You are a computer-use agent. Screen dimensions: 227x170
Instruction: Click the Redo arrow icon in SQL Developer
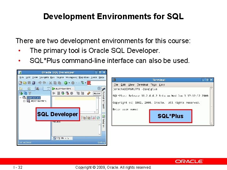(x=44, y=83)
